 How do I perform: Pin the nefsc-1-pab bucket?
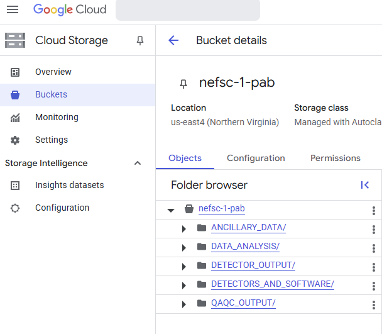coord(183,84)
